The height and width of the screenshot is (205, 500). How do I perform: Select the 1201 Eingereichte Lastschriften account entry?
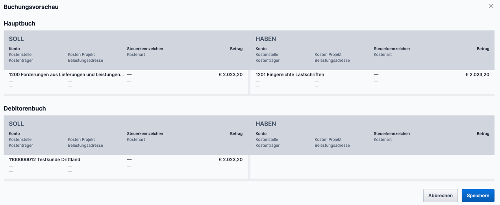290,74
